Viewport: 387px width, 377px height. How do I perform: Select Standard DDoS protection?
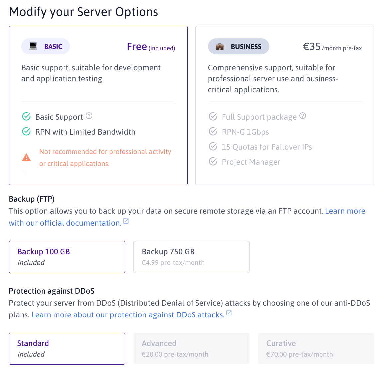click(x=67, y=349)
